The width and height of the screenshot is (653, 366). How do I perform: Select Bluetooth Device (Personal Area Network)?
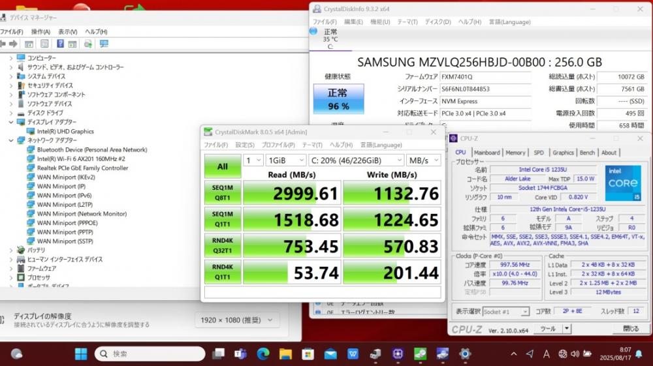(92, 150)
